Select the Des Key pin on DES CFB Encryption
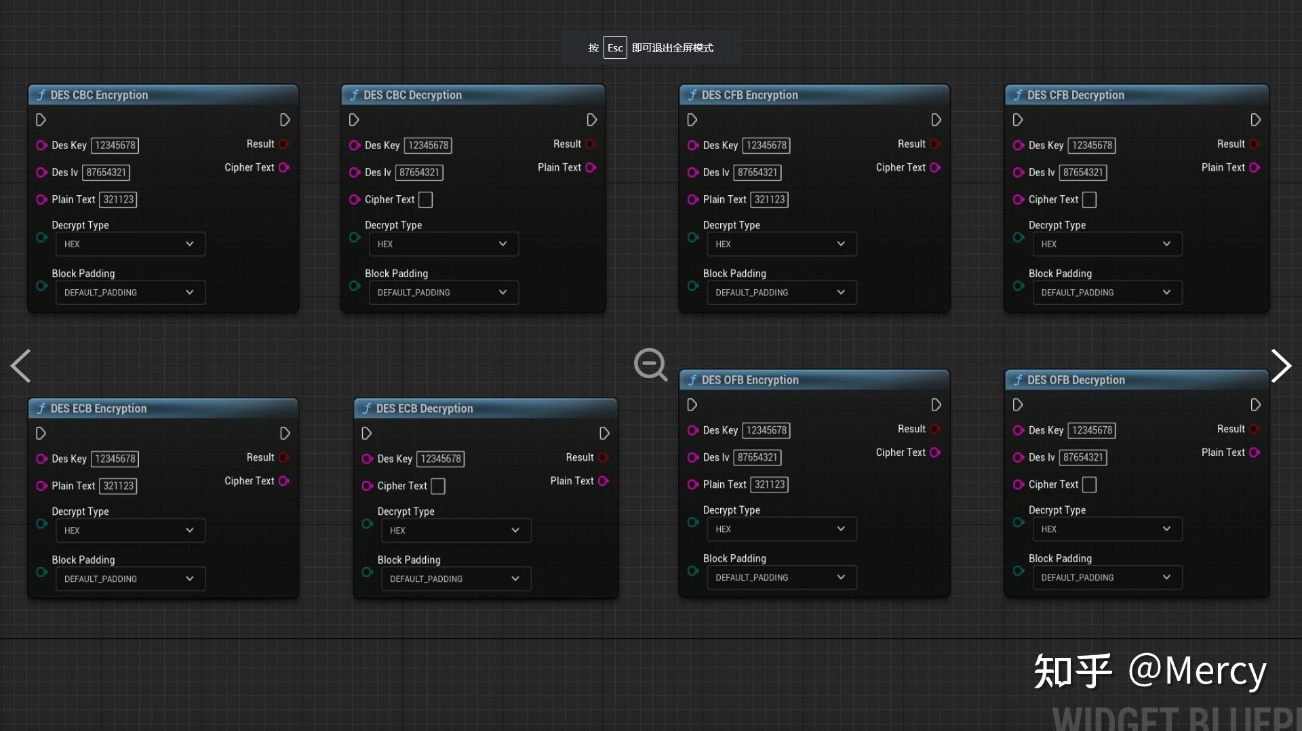 point(692,145)
